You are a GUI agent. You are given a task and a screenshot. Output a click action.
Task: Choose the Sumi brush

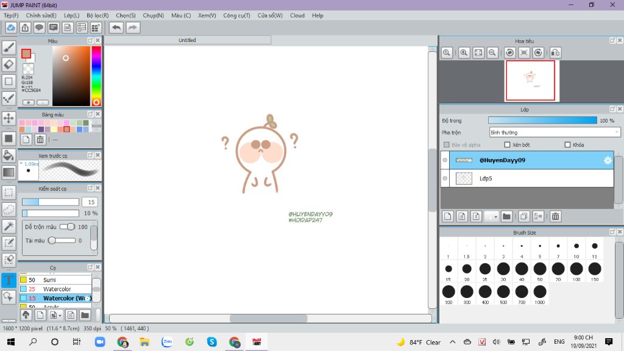[55, 280]
